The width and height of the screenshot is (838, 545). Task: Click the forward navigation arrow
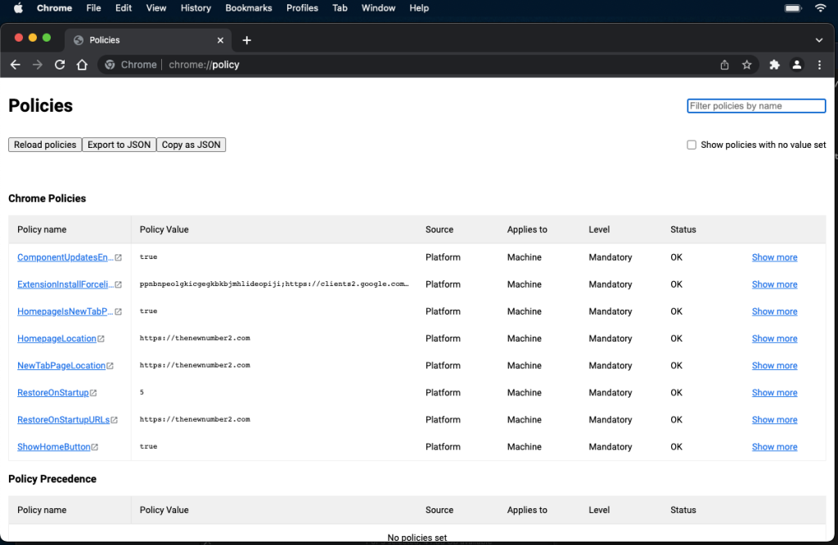point(38,65)
